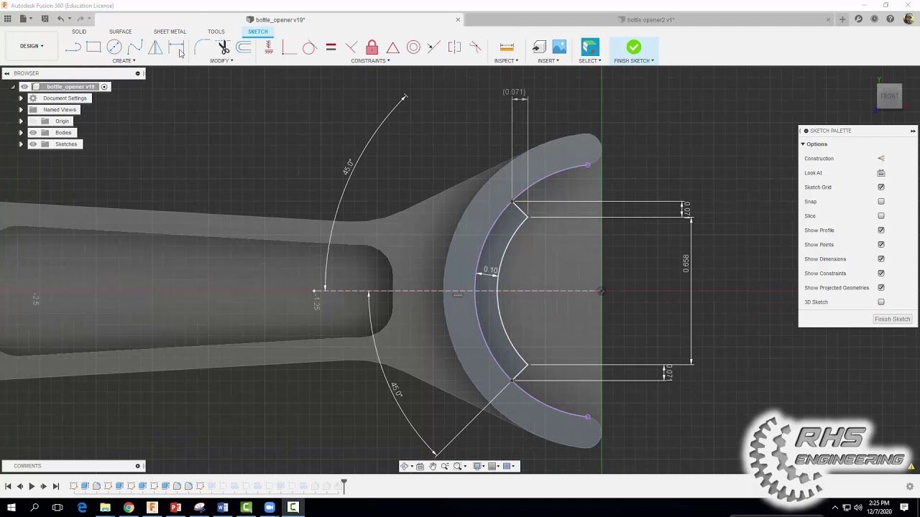
Task: Open the INSPECT dropdown menu
Action: pos(507,61)
